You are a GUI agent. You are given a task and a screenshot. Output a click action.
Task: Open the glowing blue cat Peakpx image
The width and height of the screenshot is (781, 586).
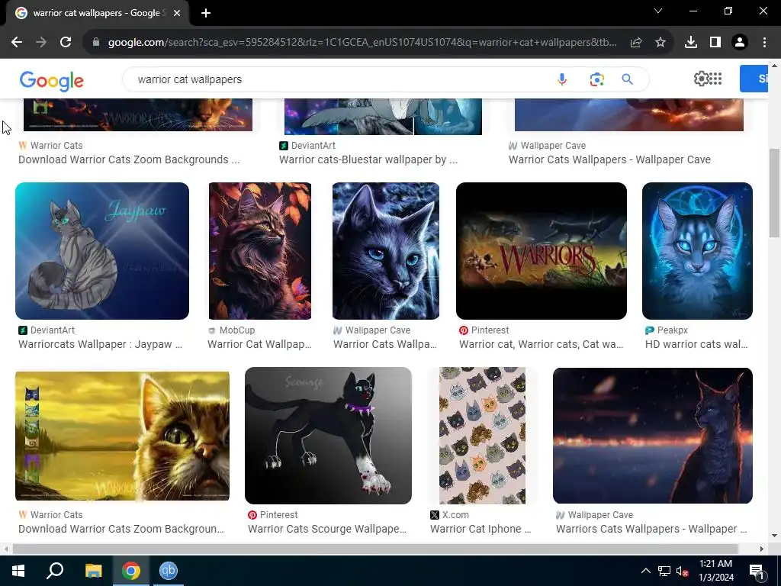[697, 250]
